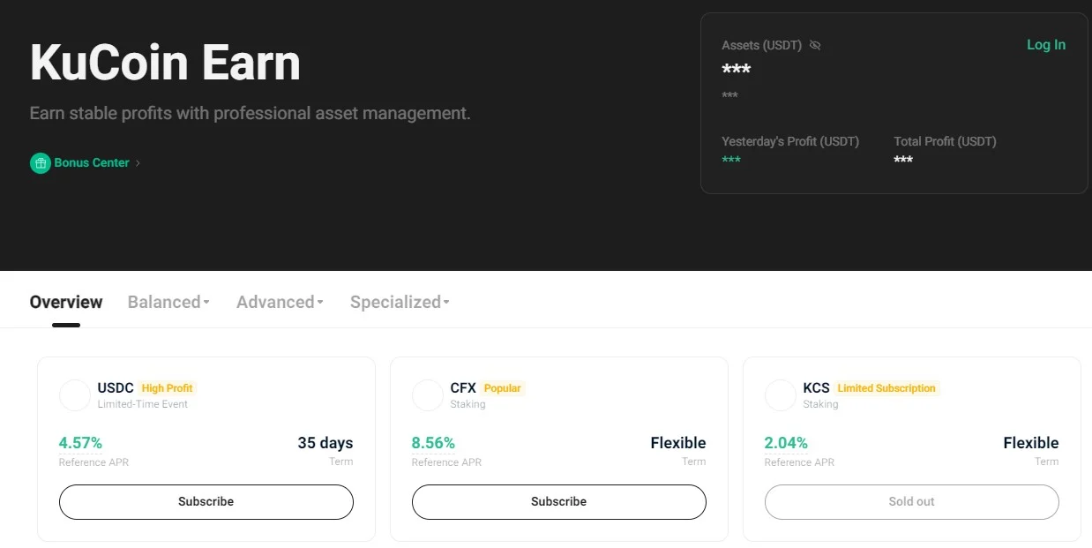This screenshot has width=1092, height=548.
Task: Click the KCS coin name
Action: click(817, 388)
